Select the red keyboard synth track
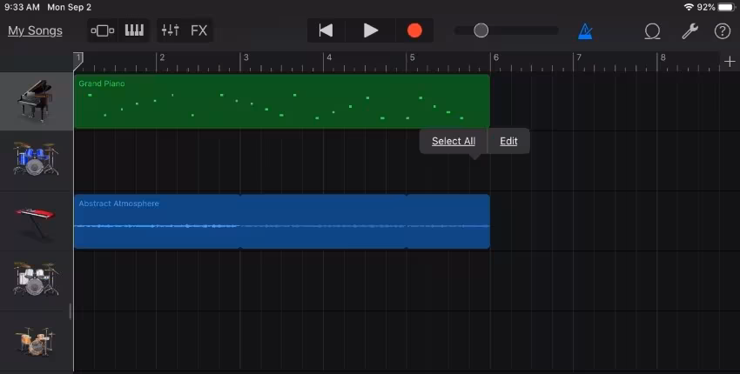 (x=36, y=220)
